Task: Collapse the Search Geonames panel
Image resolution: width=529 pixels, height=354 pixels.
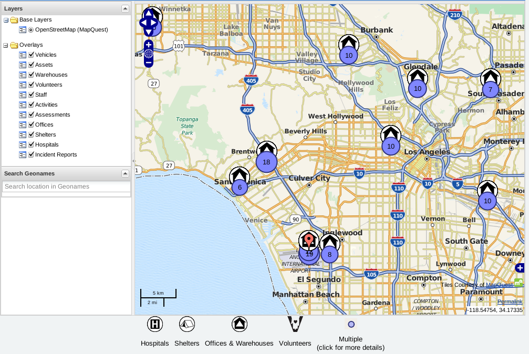Action: click(x=125, y=173)
